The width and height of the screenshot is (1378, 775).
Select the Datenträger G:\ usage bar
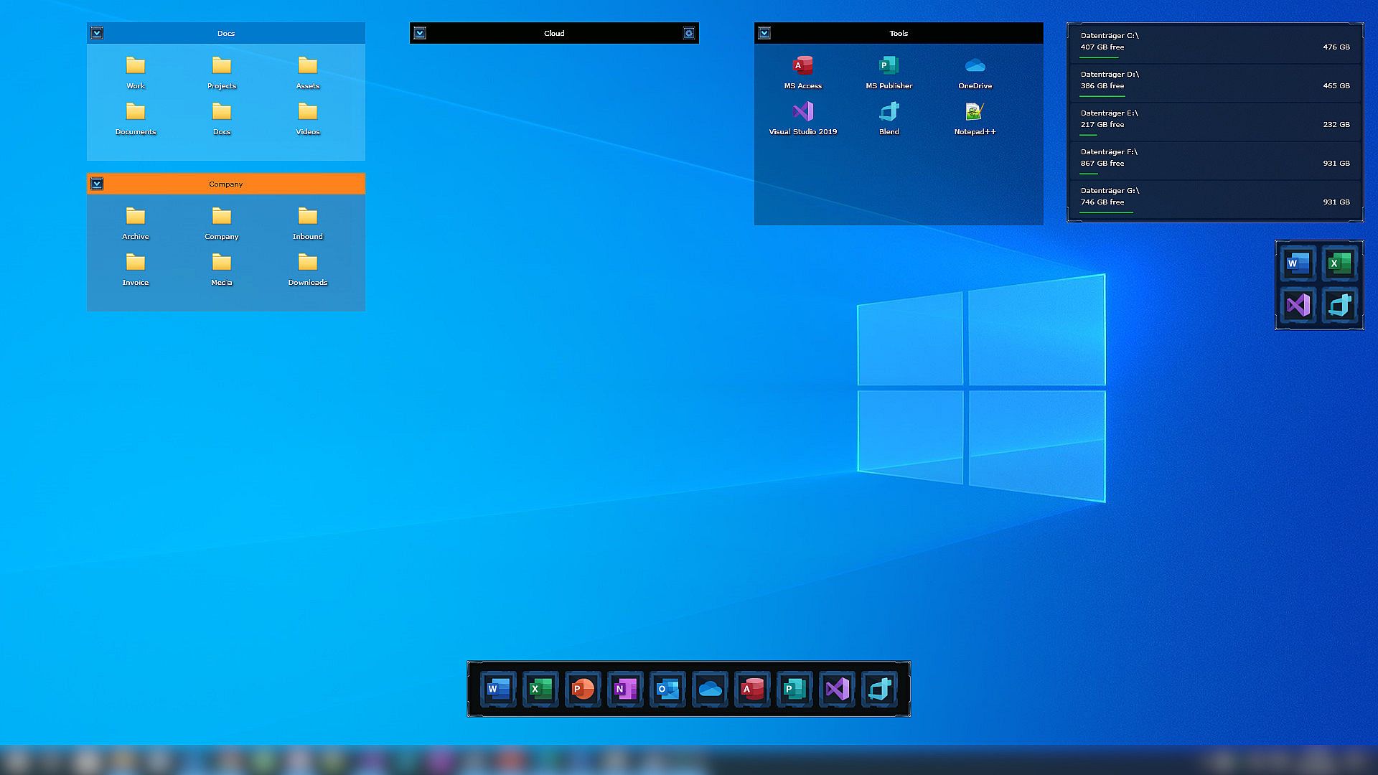1106,212
